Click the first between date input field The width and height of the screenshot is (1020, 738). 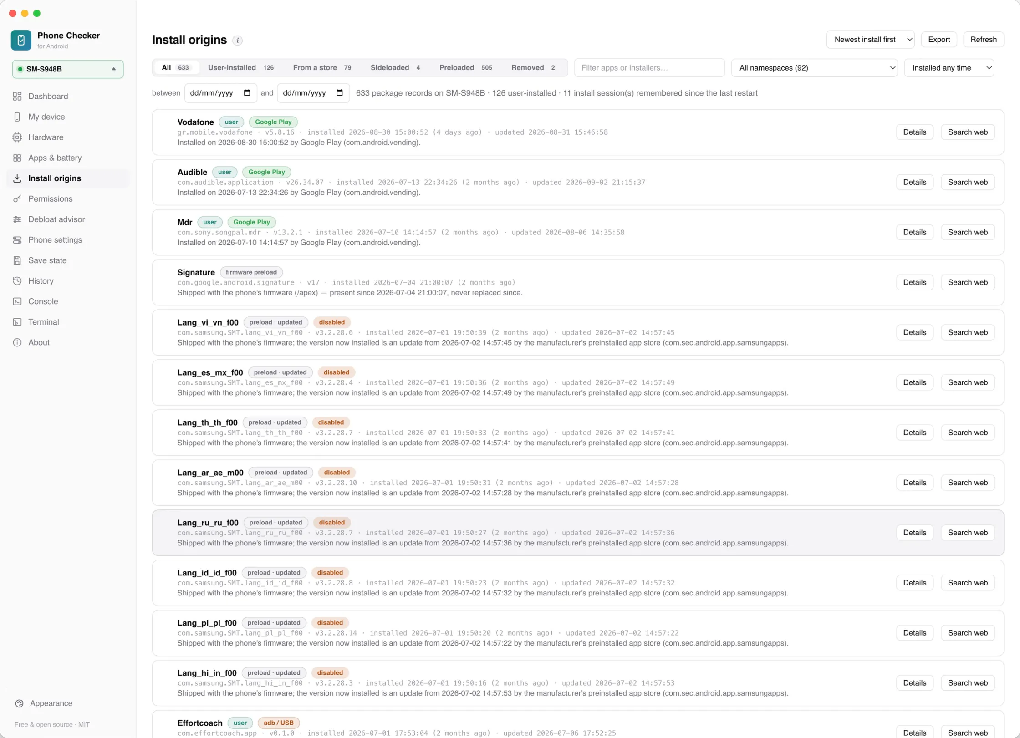pos(220,93)
